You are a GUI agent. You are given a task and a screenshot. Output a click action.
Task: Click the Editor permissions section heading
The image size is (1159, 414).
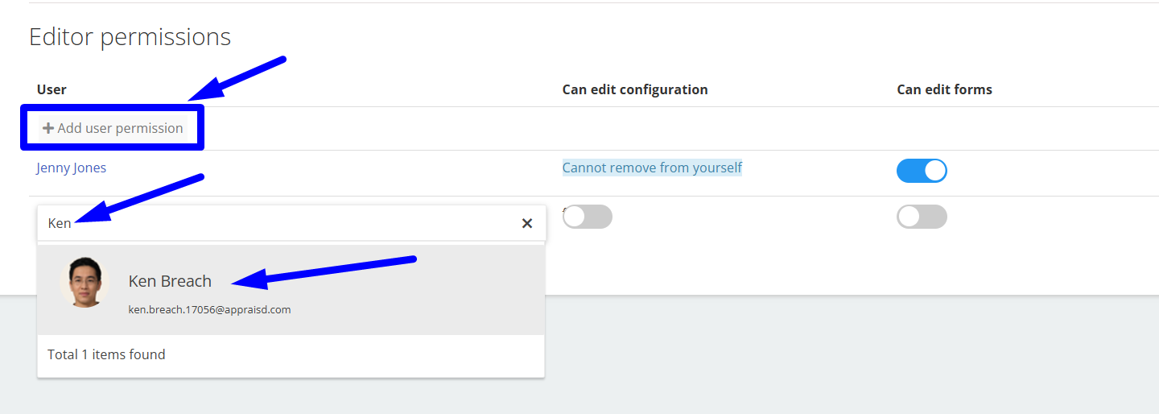[x=130, y=37]
